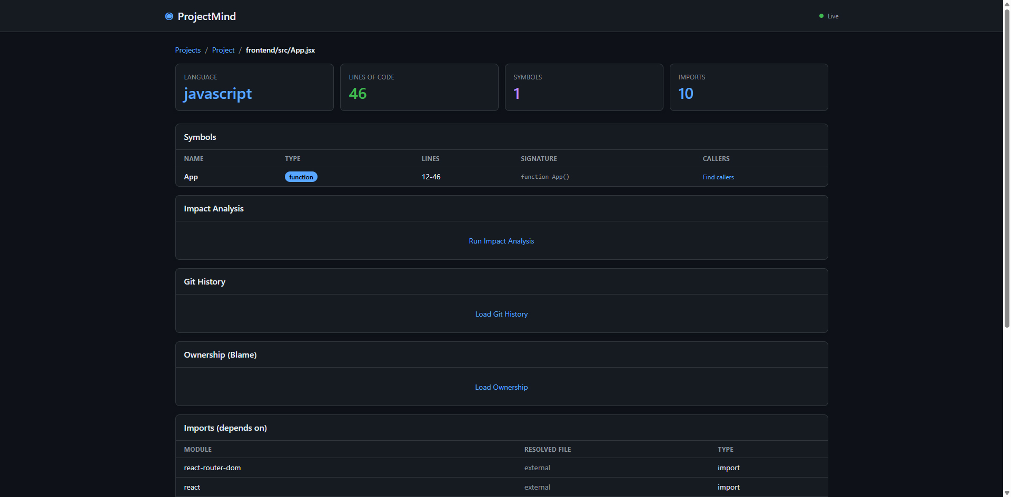Screen dimensions: 1011x497
Task: Click the Language javascript stat card
Action: click(254, 87)
